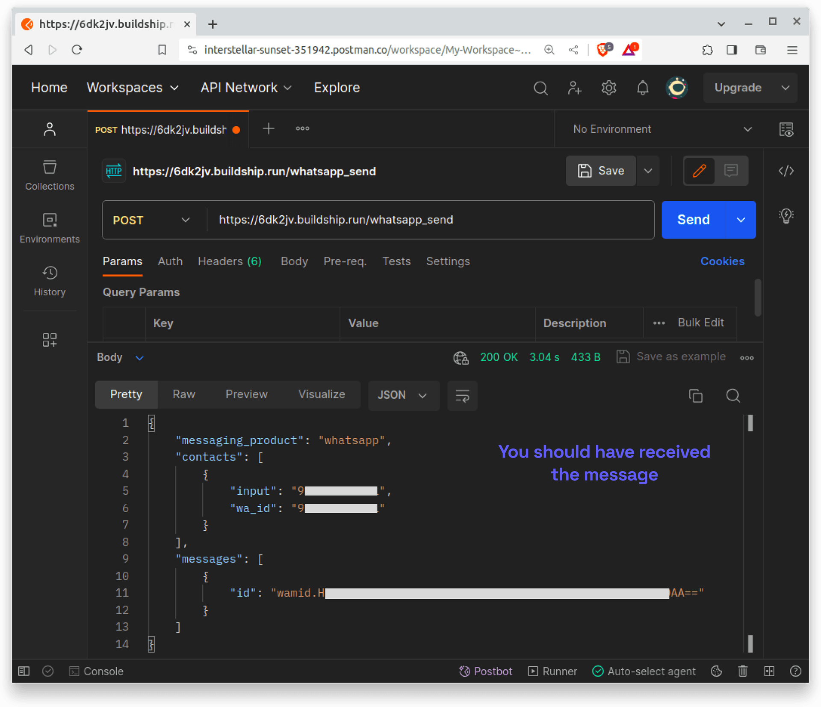Open the Runner from the status bar
Screen dimensions: 821x707
click(x=552, y=671)
